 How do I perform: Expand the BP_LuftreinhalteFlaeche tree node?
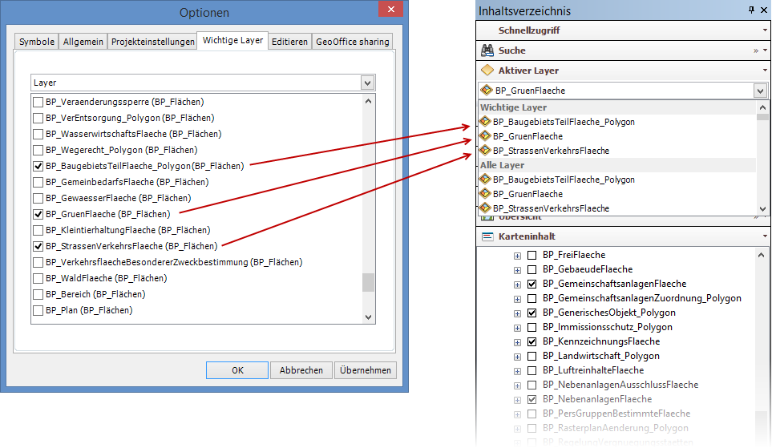(x=517, y=371)
